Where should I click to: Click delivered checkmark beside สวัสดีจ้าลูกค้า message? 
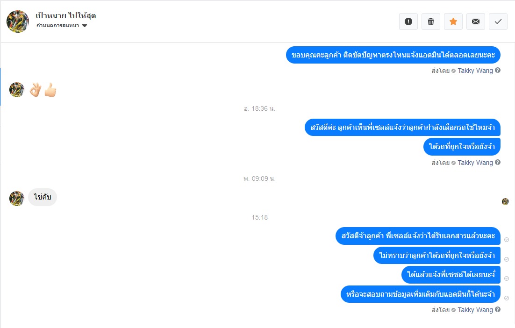pos(507,240)
